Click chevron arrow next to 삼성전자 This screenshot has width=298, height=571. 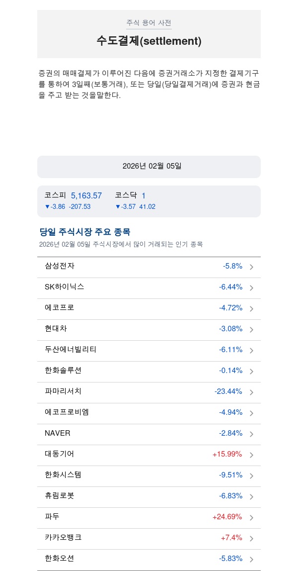pyautogui.click(x=251, y=267)
